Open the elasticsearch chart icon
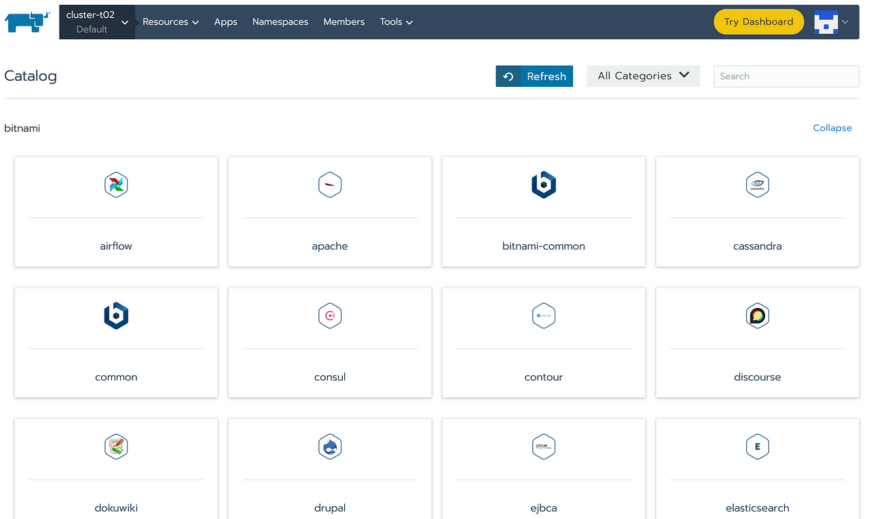 [758, 446]
